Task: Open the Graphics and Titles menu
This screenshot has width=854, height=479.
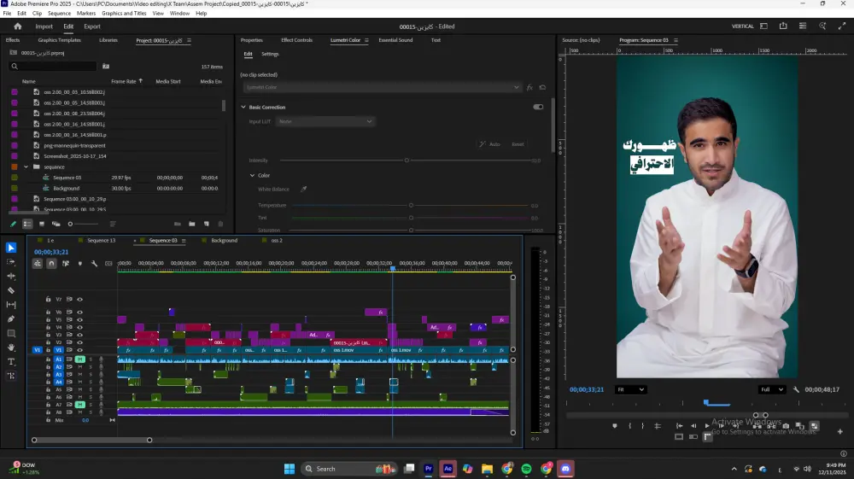Action: pos(124,13)
